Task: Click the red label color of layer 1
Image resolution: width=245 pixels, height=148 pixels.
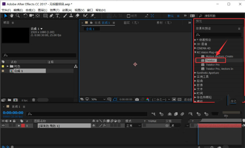Action: point(23,126)
